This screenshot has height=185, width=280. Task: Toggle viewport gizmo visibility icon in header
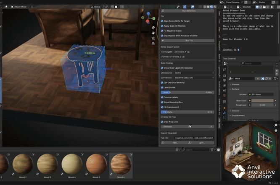pyautogui.click(x=185, y=7)
